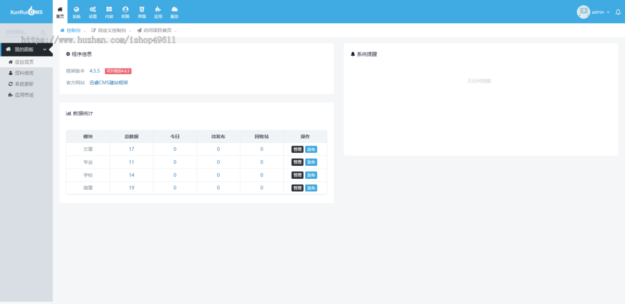Screen dimensions: 625x304
Task: Click total count 14 for 学校
Action: click(131, 175)
